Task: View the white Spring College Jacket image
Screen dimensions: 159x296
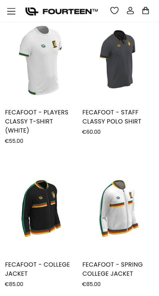Action: click(x=119, y=208)
